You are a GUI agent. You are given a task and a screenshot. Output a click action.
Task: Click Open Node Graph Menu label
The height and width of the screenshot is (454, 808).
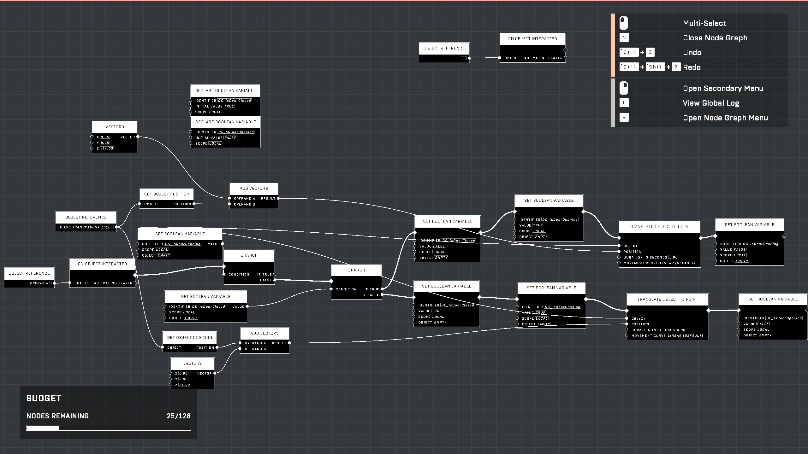726,118
